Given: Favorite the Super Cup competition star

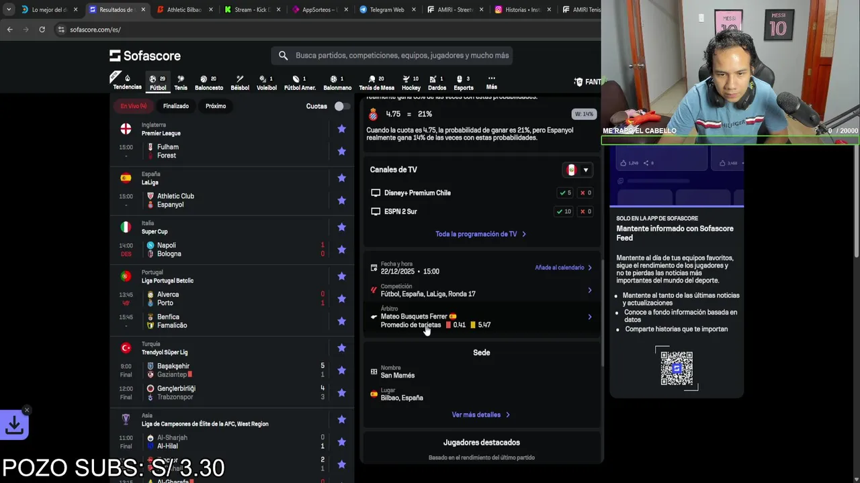Looking at the screenshot, I should [341, 227].
